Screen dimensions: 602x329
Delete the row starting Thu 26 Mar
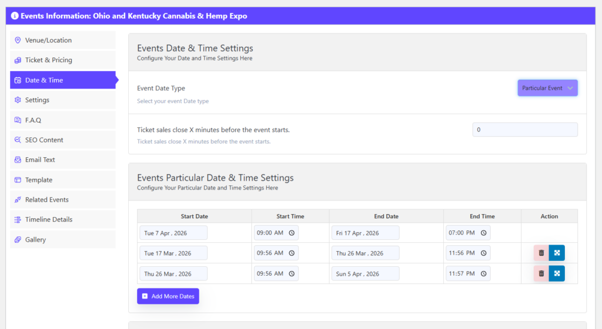(x=541, y=273)
